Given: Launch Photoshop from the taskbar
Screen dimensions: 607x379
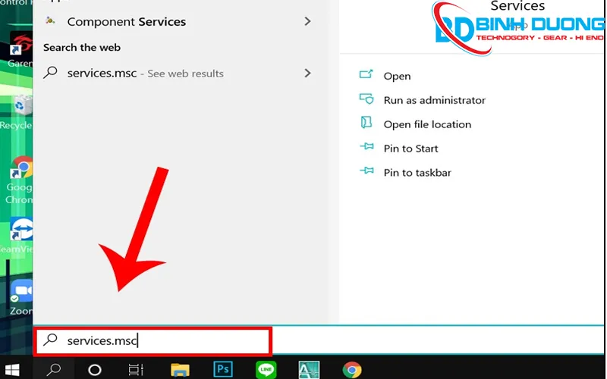Looking at the screenshot, I should click(x=223, y=369).
